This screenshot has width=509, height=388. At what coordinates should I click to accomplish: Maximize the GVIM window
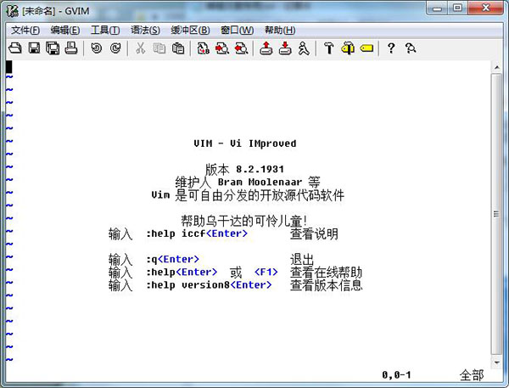[458, 8]
